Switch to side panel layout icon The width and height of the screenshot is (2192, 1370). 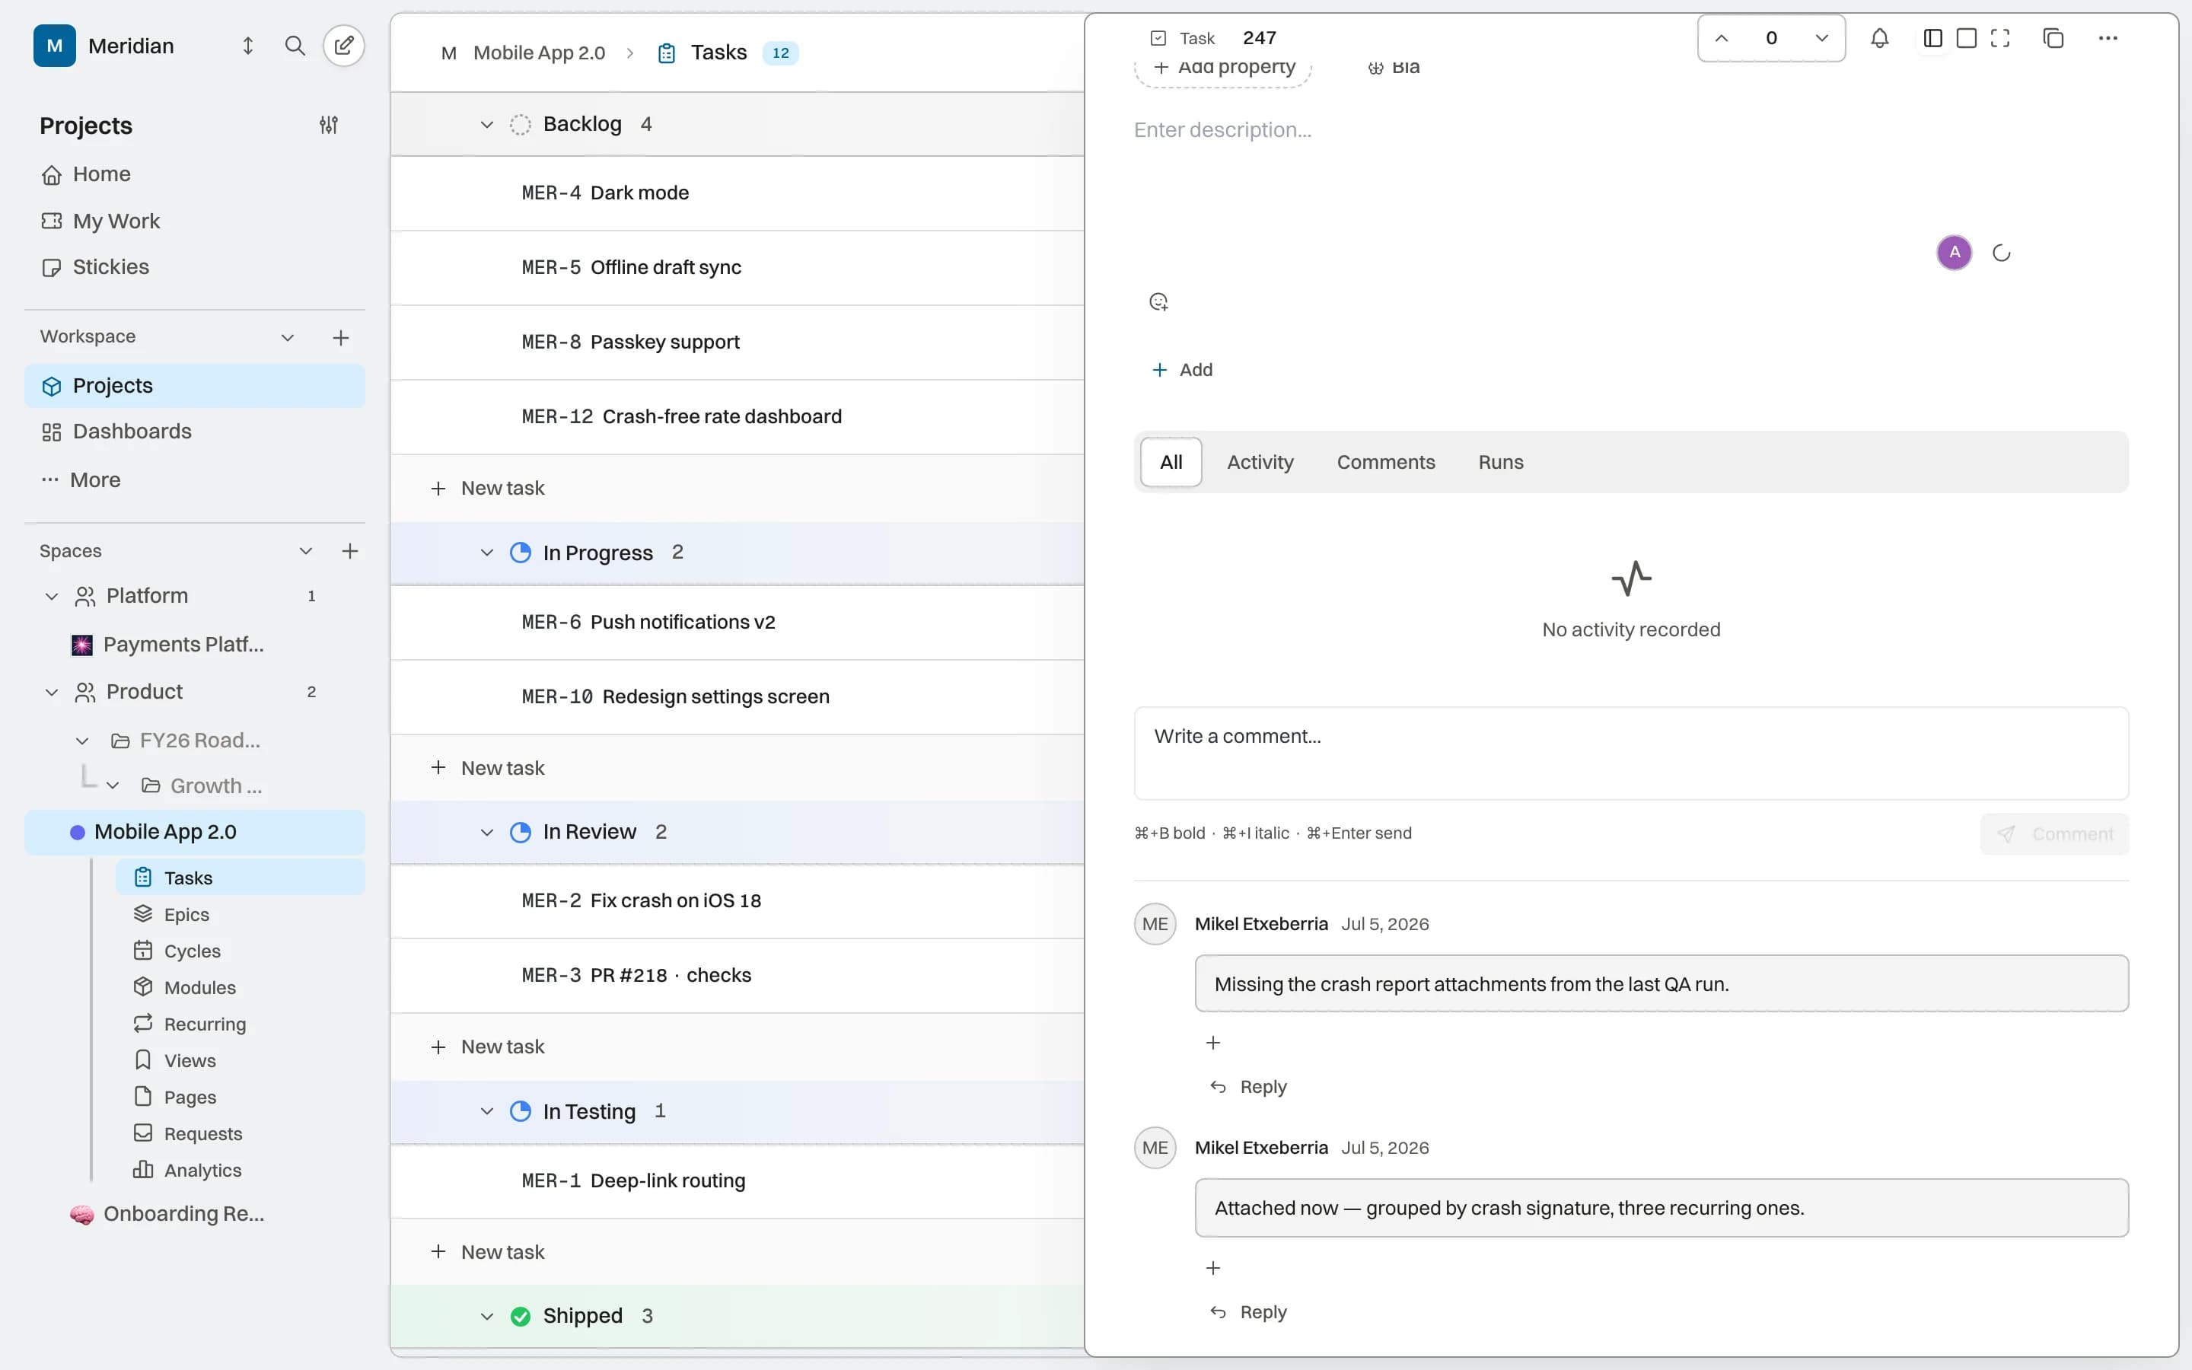coord(1932,38)
